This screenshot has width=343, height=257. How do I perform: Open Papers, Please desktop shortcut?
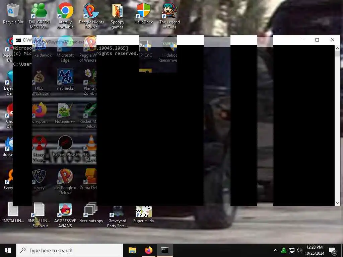click(65, 146)
